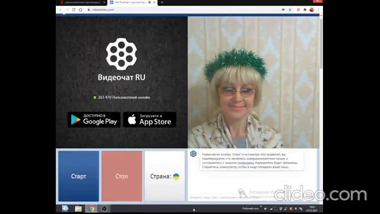
Task: Open a new browser tab
Action: [162, 2]
